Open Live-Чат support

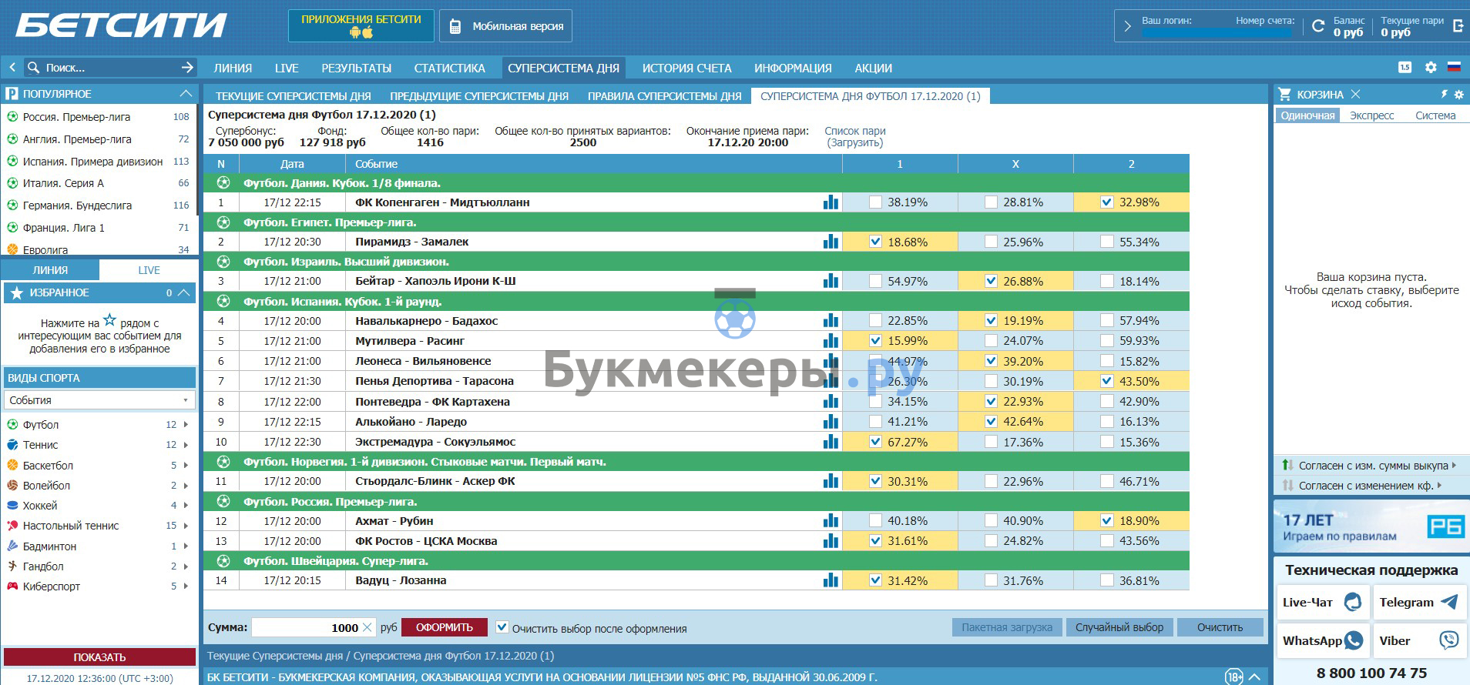(1322, 603)
